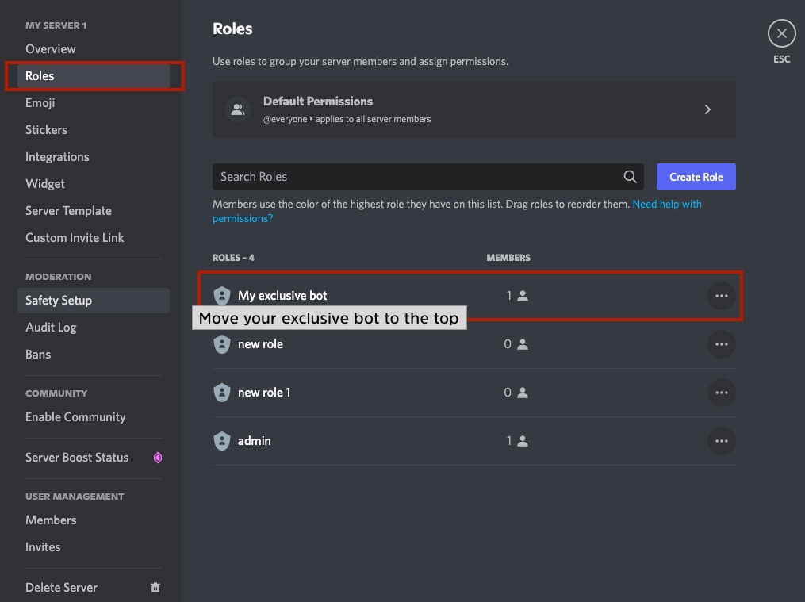Click the search magnifier icon

point(631,177)
